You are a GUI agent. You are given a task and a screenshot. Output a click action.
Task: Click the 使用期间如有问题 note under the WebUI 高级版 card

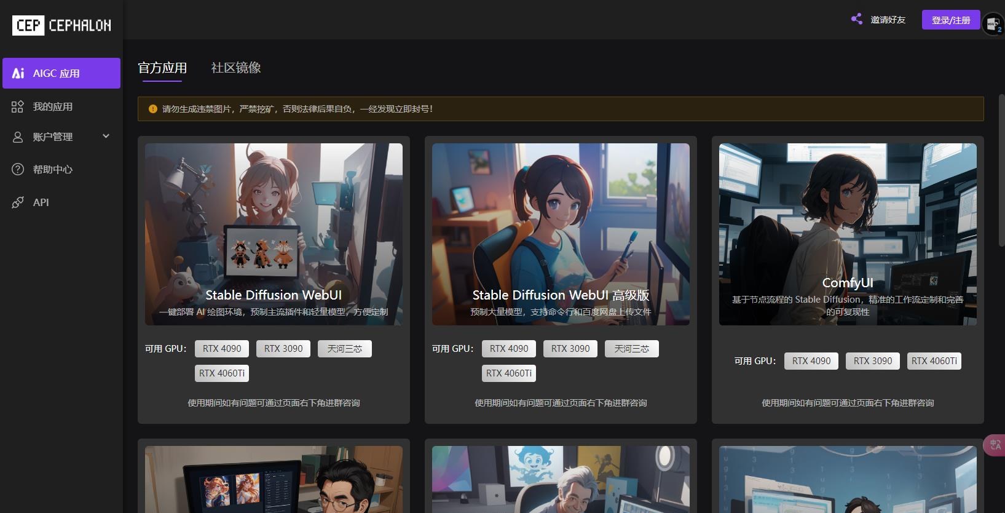pyautogui.click(x=561, y=403)
